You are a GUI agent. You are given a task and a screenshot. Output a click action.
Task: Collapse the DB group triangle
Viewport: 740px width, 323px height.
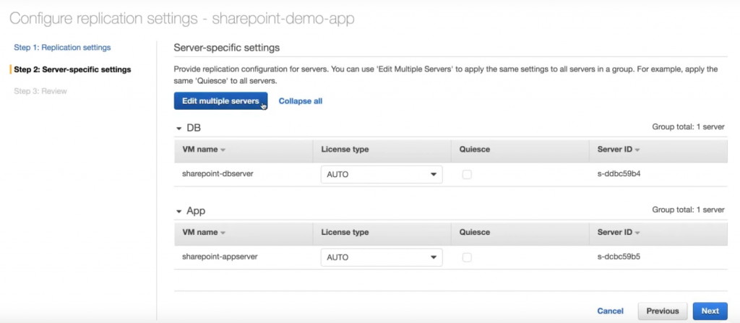[179, 128]
